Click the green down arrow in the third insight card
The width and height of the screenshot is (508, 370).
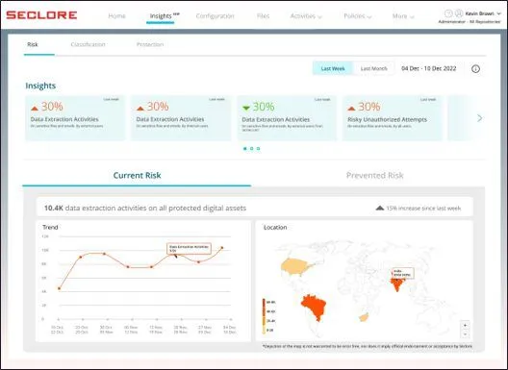point(246,108)
